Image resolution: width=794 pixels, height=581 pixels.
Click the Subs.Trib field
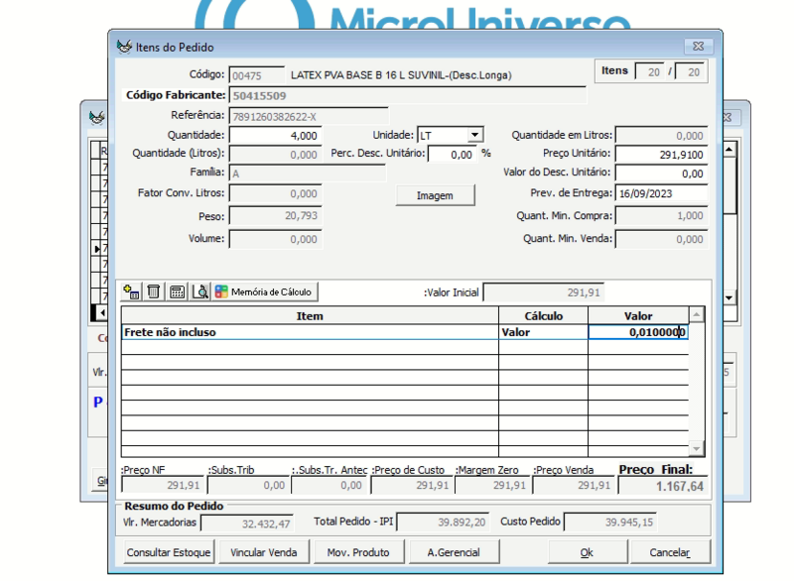(247, 486)
